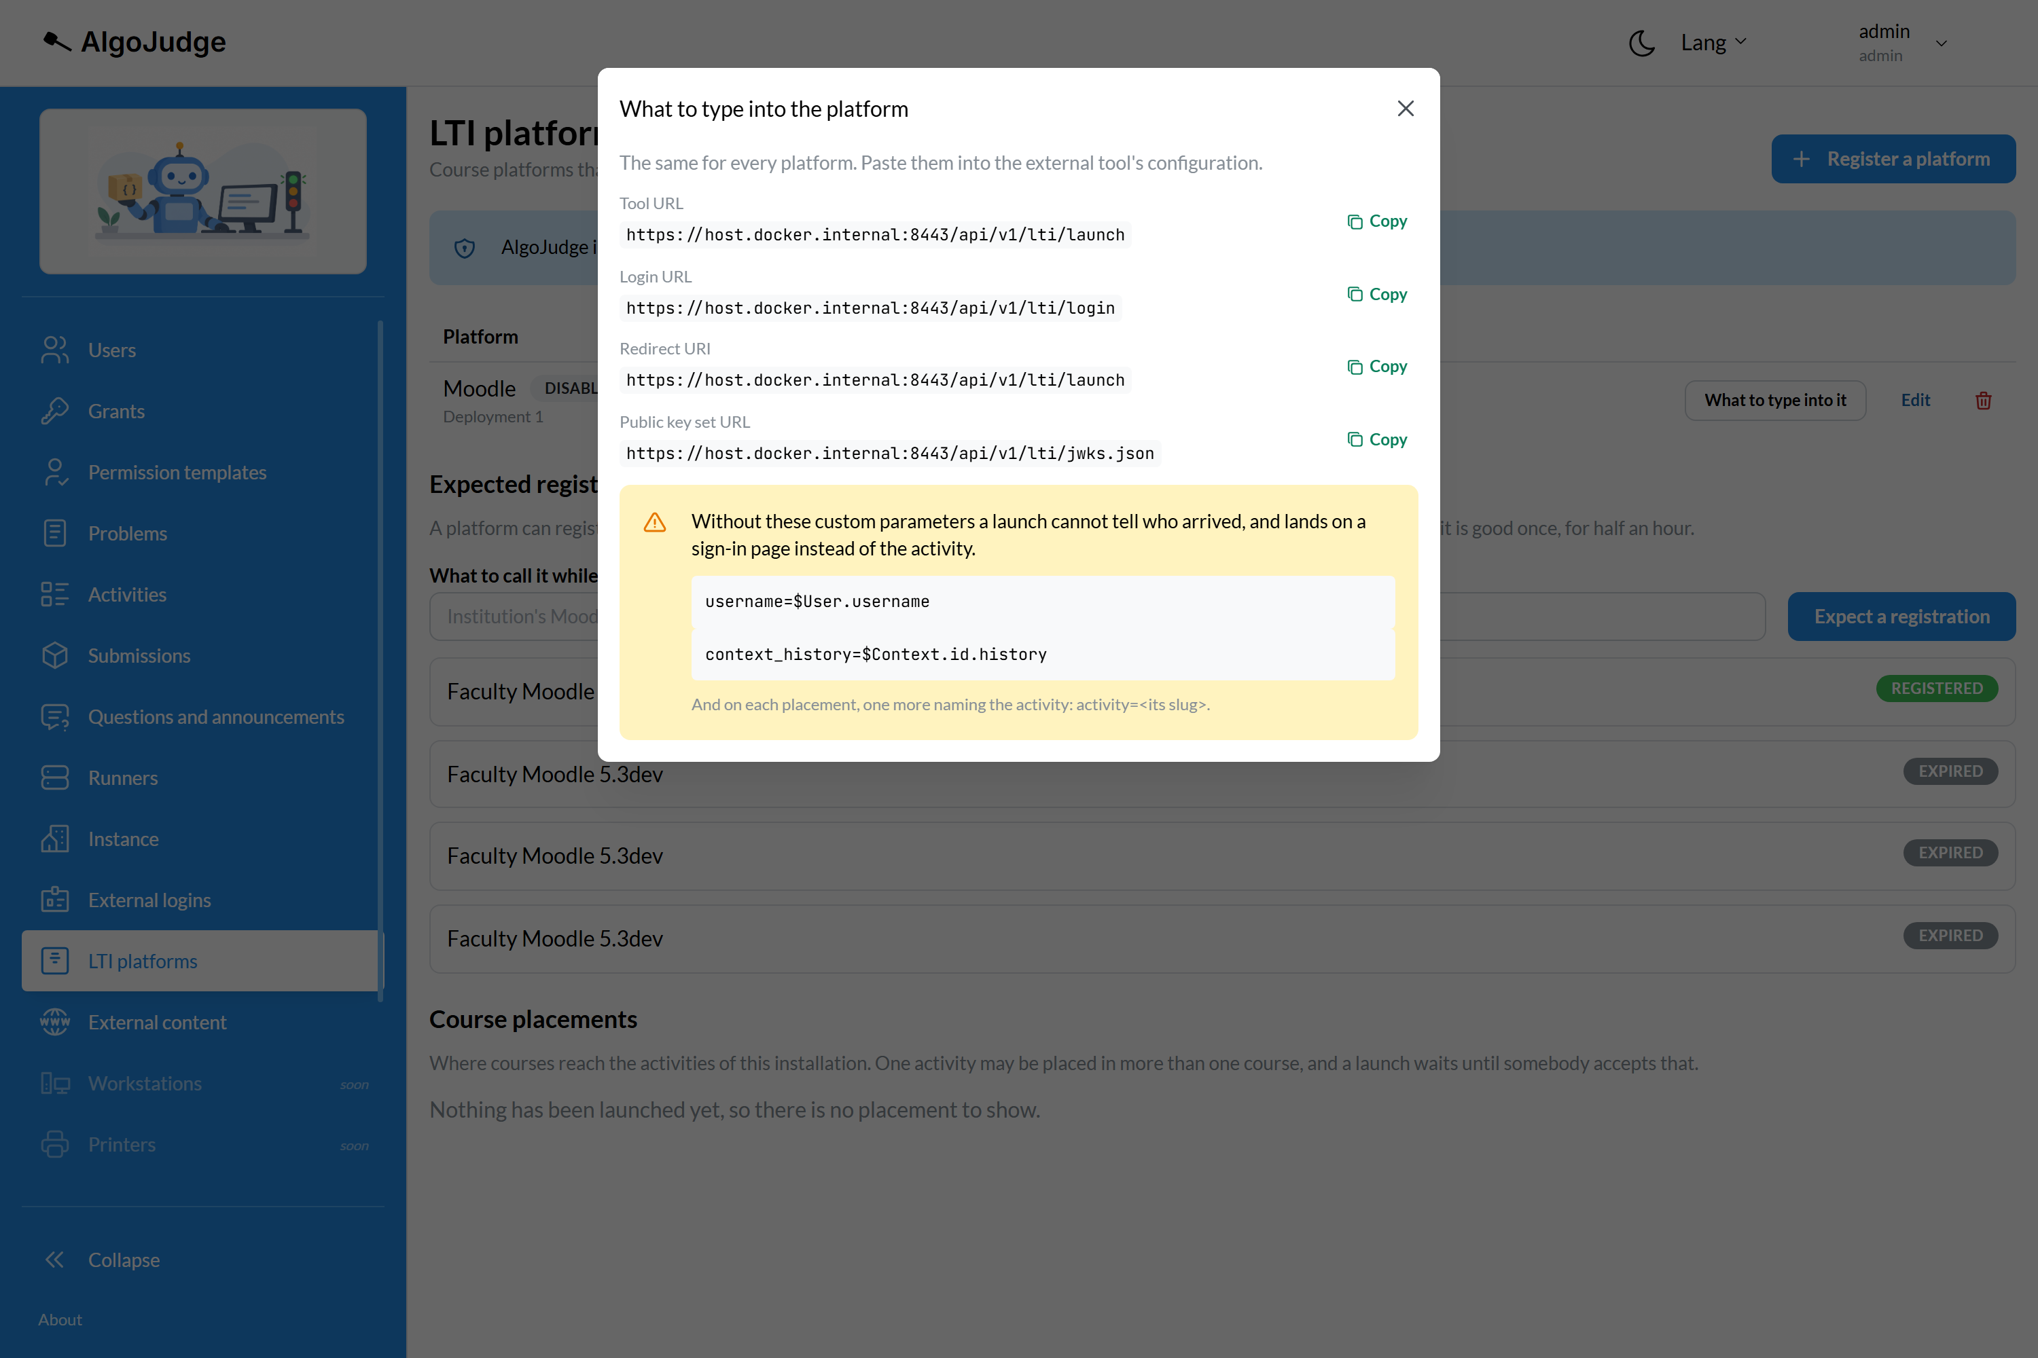Click the sidebar scrollbar

pyautogui.click(x=380, y=661)
